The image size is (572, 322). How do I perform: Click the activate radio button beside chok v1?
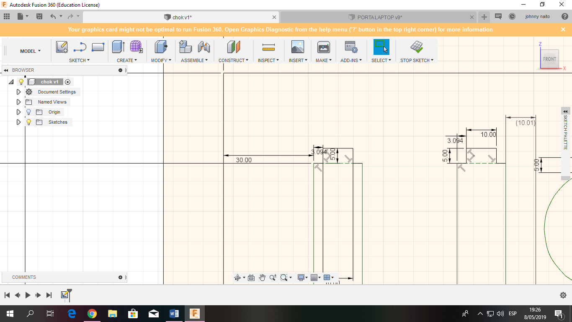tap(68, 82)
